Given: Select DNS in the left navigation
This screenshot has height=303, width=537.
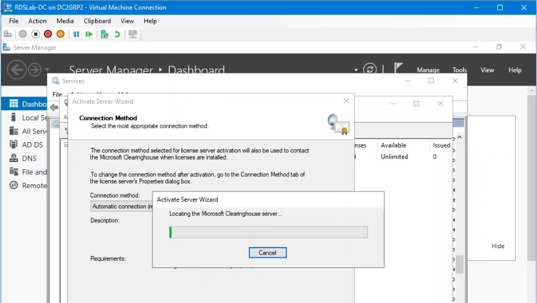Looking at the screenshot, I should click(x=29, y=158).
